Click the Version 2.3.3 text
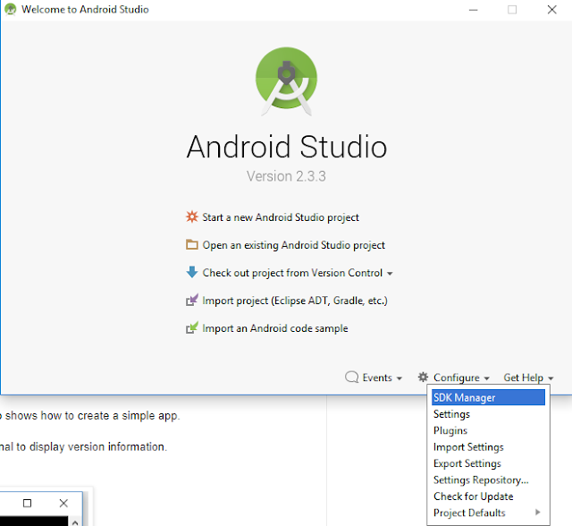Image resolution: width=572 pixels, height=526 pixels. [286, 176]
